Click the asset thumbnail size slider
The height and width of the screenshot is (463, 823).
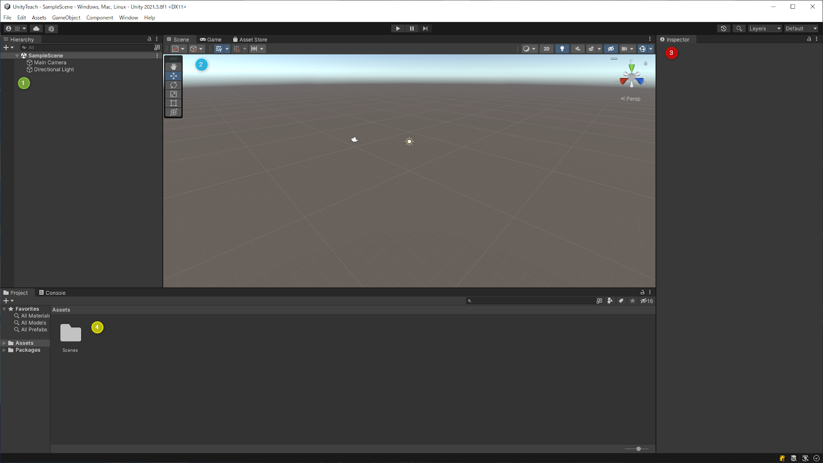click(639, 448)
